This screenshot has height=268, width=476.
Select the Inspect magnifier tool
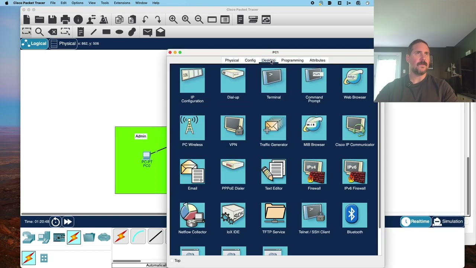39,32
